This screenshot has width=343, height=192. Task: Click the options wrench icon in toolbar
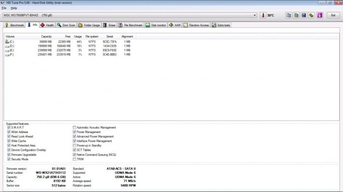coord(311,15)
